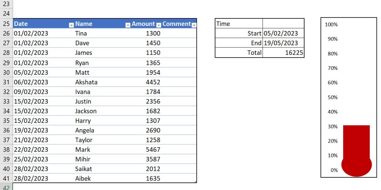Click the 100% axis label on chart

coord(331,25)
